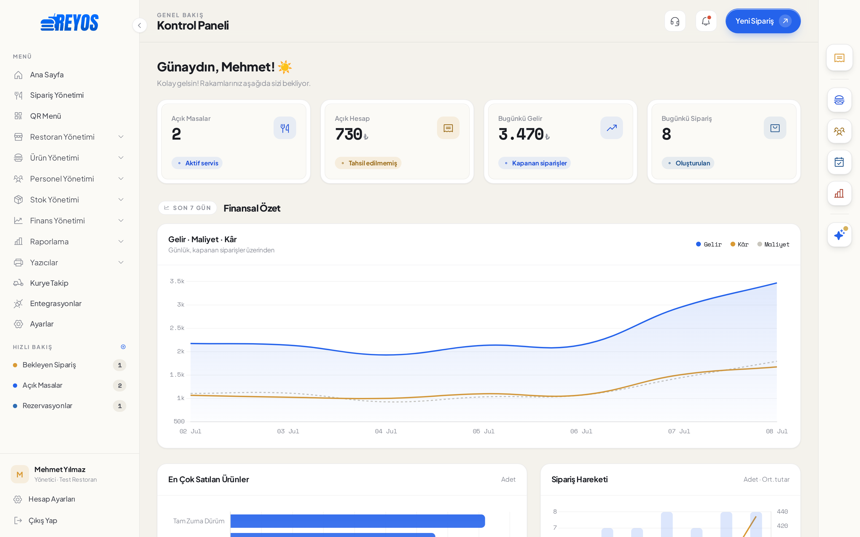Open the headset support icon
860x537 pixels.
[x=675, y=21]
